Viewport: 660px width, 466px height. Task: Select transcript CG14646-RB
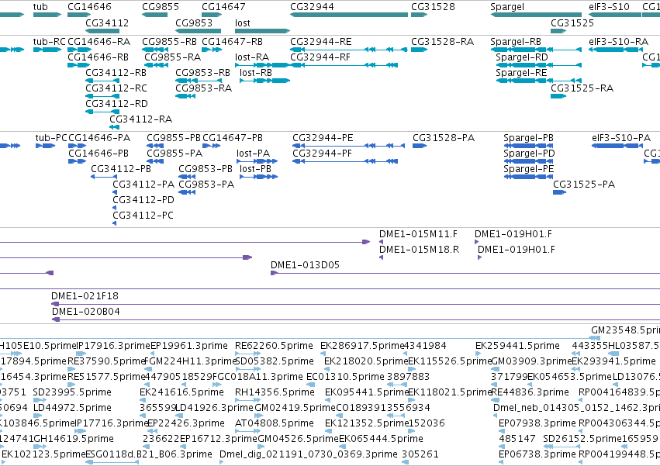pyautogui.click(x=78, y=65)
